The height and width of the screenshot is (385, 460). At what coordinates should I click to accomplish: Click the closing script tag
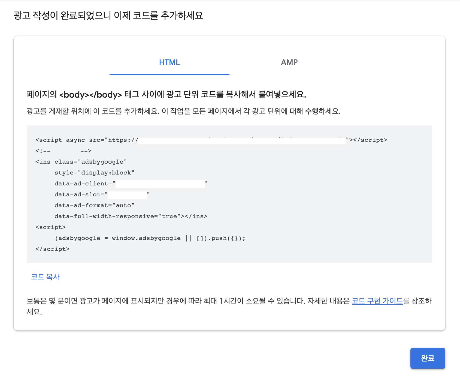(x=52, y=249)
